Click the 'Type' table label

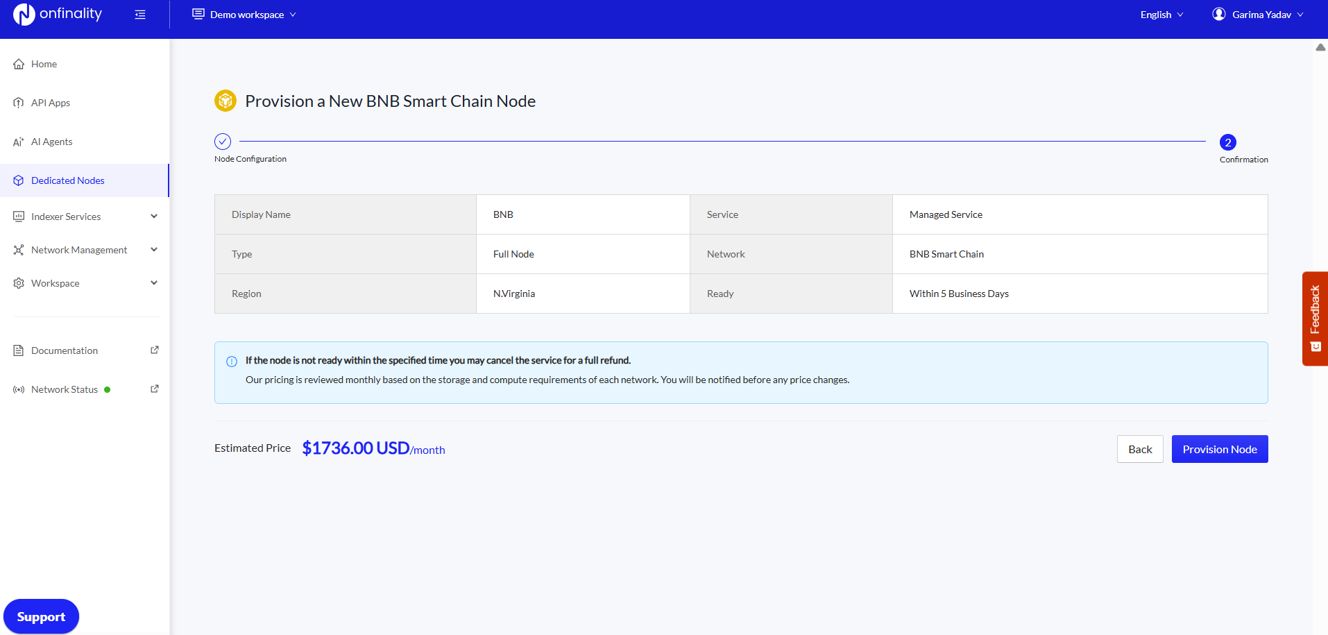click(x=242, y=254)
